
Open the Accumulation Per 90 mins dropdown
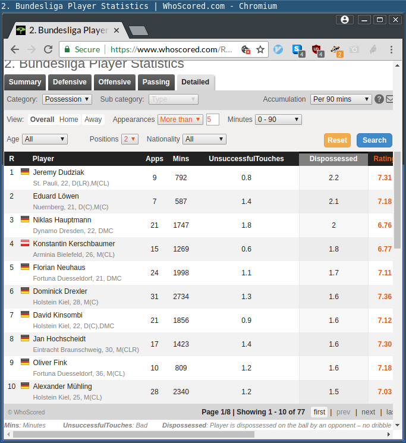pyautogui.click(x=341, y=99)
